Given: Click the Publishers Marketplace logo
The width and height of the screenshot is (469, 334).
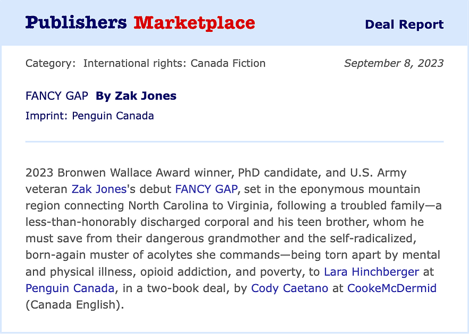Looking at the screenshot, I should (x=140, y=23).
